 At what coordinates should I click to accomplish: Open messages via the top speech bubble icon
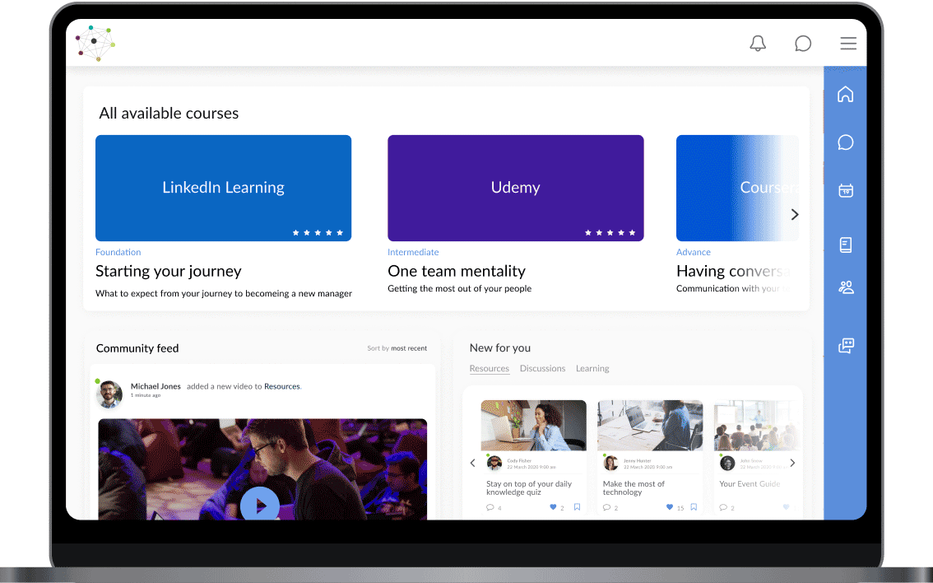tap(803, 43)
